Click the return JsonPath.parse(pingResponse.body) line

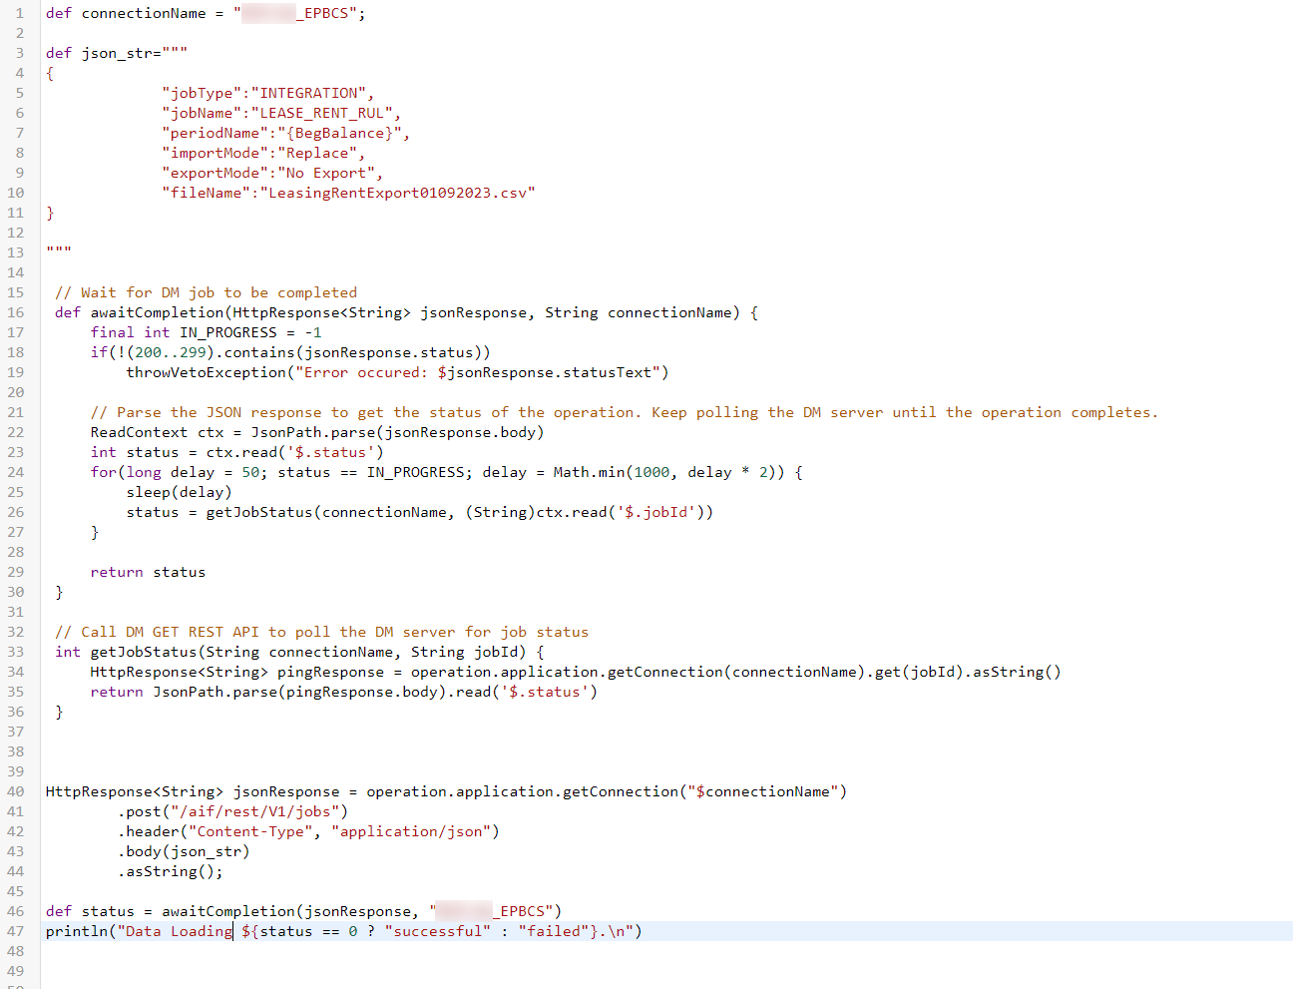[344, 692]
